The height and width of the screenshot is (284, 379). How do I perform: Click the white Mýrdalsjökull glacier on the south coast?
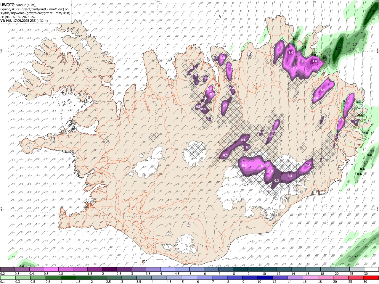(x=185, y=245)
